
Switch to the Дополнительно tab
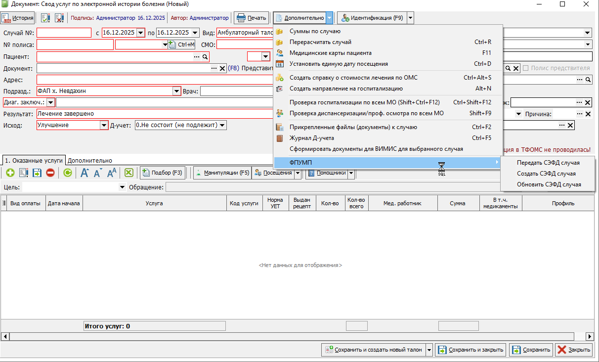point(89,161)
